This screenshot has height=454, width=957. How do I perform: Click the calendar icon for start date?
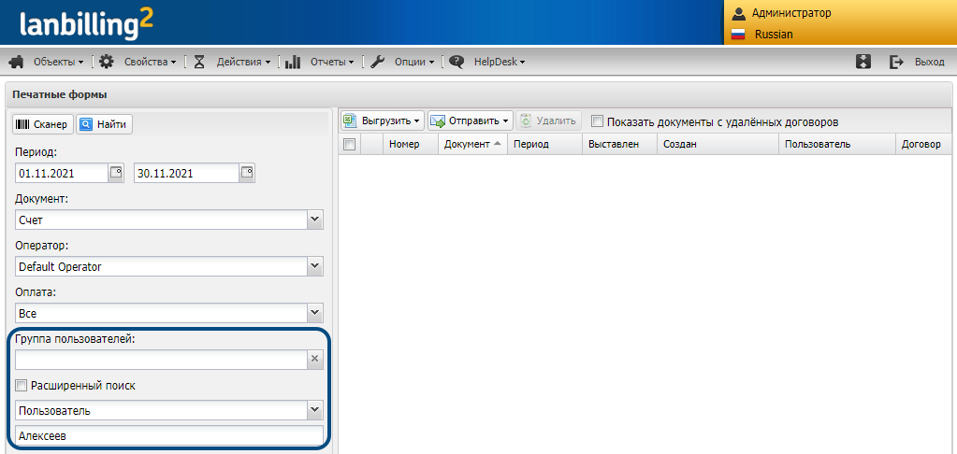pos(116,173)
